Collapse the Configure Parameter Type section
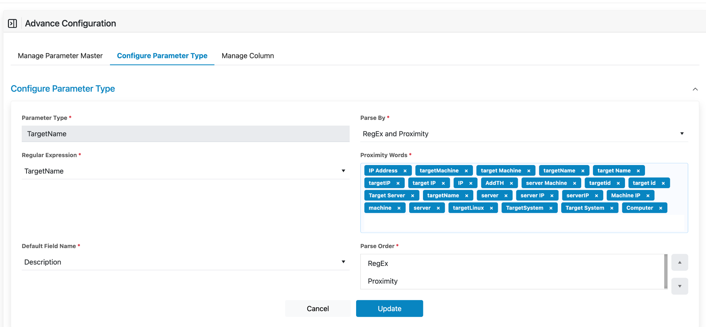Viewport: 706px width, 327px height. [695, 89]
